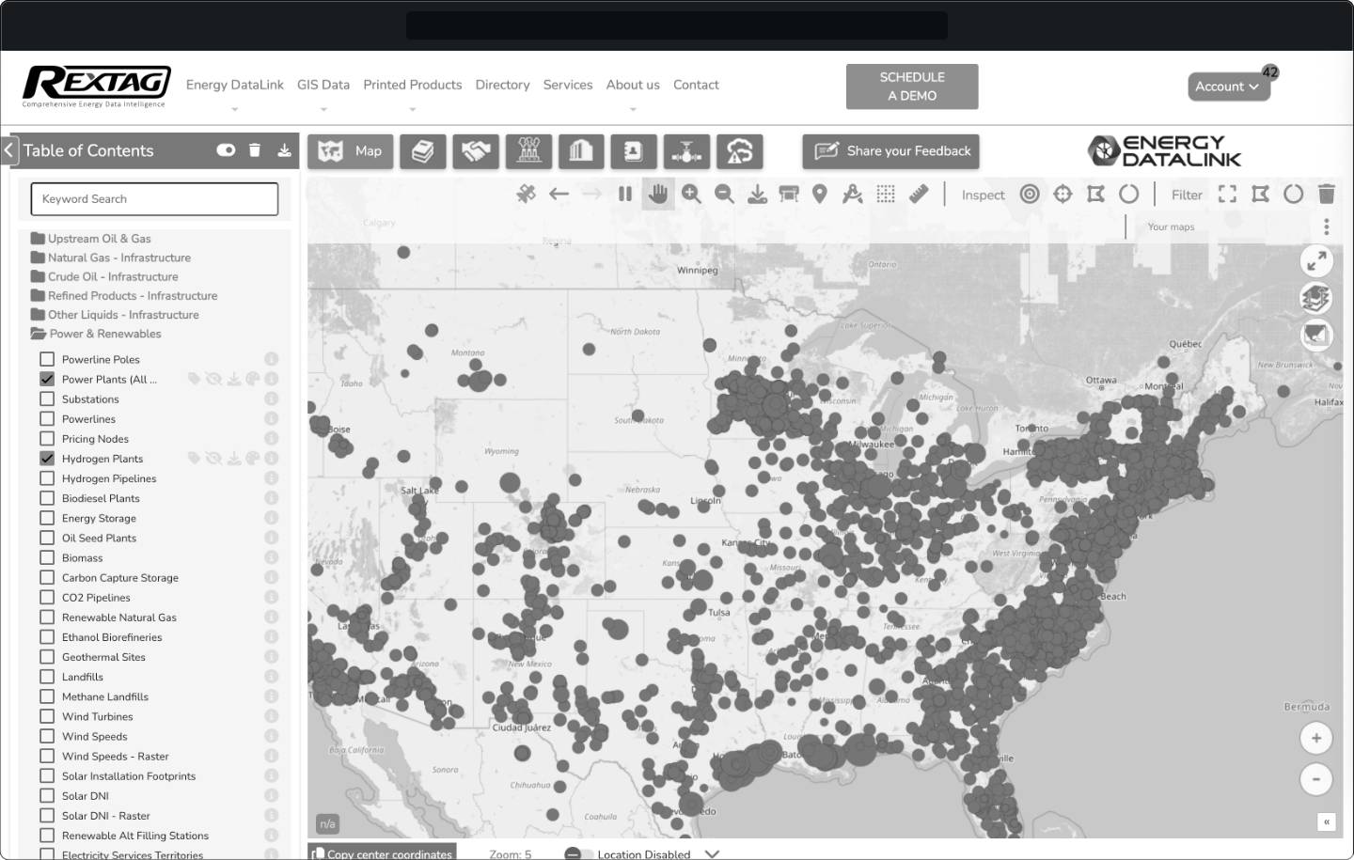Screen dimensions: 1354x860
Task: Click the Schedule a Demo button
Action: (911, 86)
